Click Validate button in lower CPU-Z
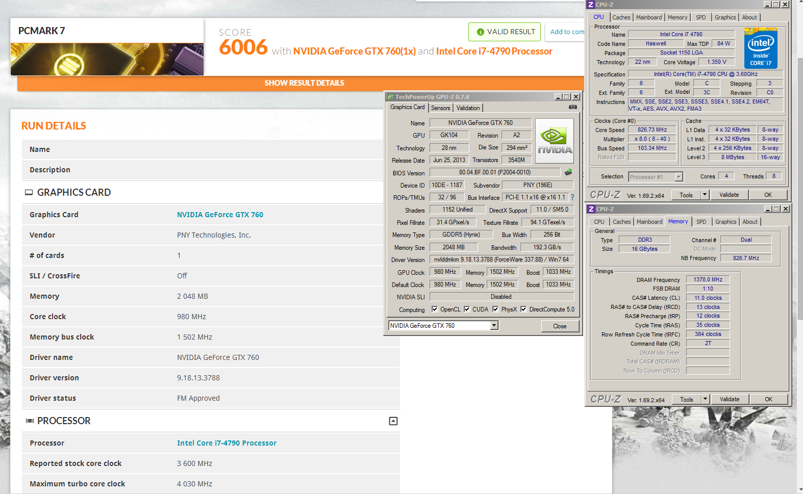This screenshot has height=494, width=803. [730, 399]
